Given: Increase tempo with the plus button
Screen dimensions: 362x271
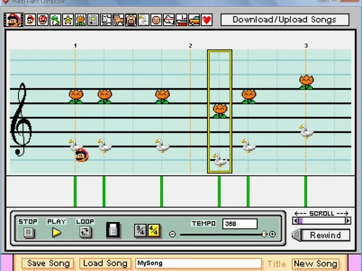Looking at the screenshot, I should [272, 234].
